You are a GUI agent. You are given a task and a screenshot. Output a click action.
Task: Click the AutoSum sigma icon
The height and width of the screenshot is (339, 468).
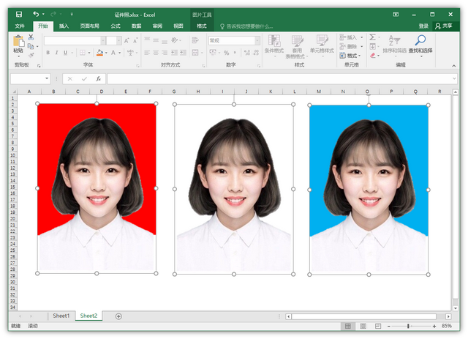tap(373, 37)
